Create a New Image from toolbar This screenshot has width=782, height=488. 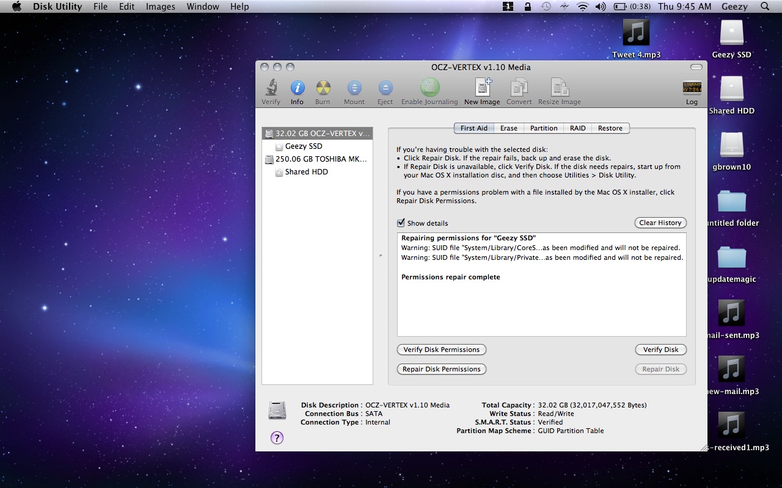click(482, 88)
